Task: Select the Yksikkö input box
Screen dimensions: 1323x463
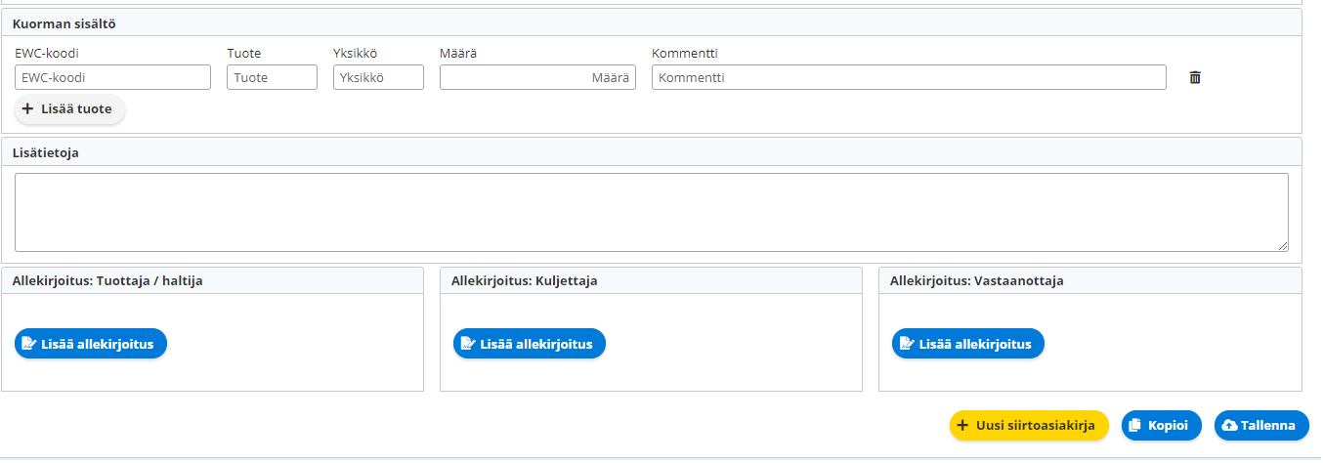Action: [378, 77]
